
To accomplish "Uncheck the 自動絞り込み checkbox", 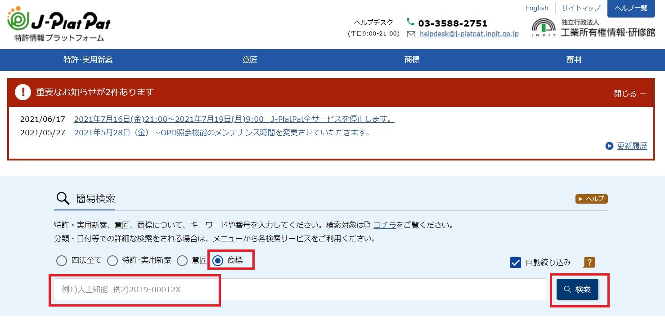I will click(515, 262).
